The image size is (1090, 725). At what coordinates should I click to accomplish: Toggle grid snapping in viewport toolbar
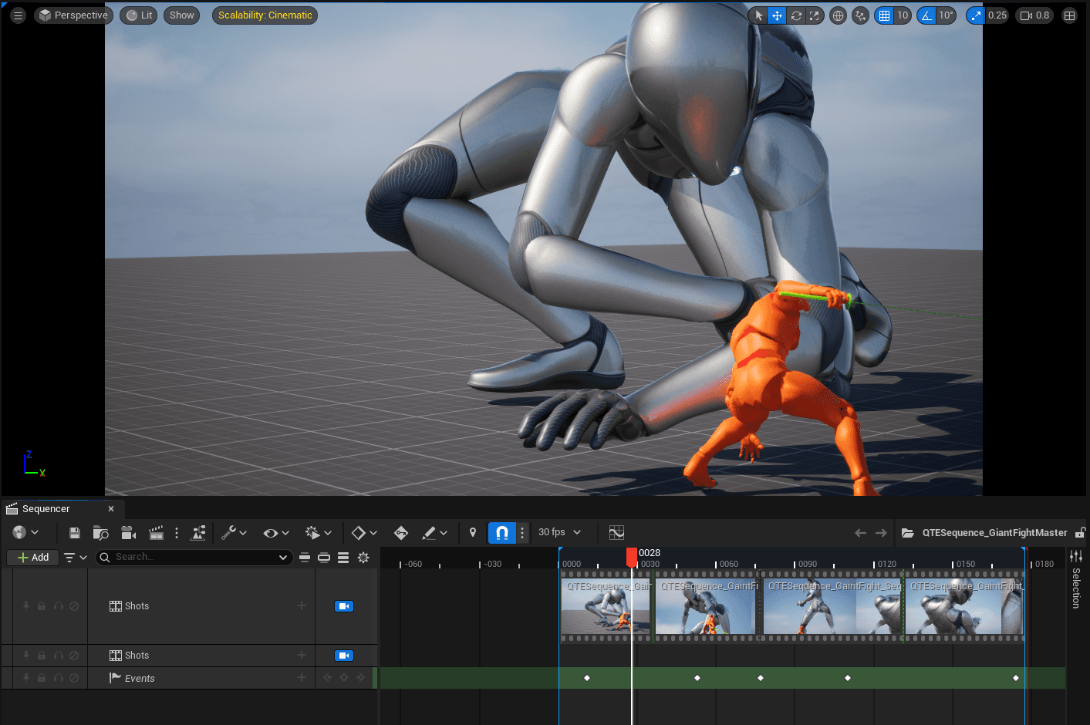click(884, 15)
